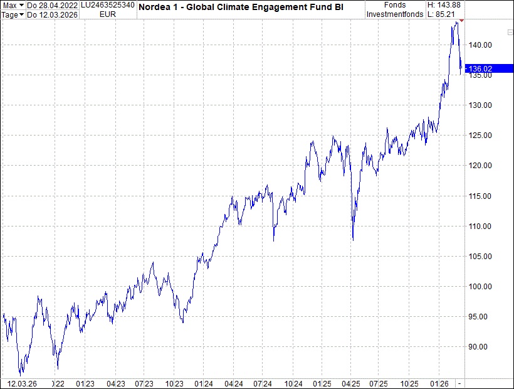
Task: Click the 105.00 price axis label
Action: pos(480,257)
